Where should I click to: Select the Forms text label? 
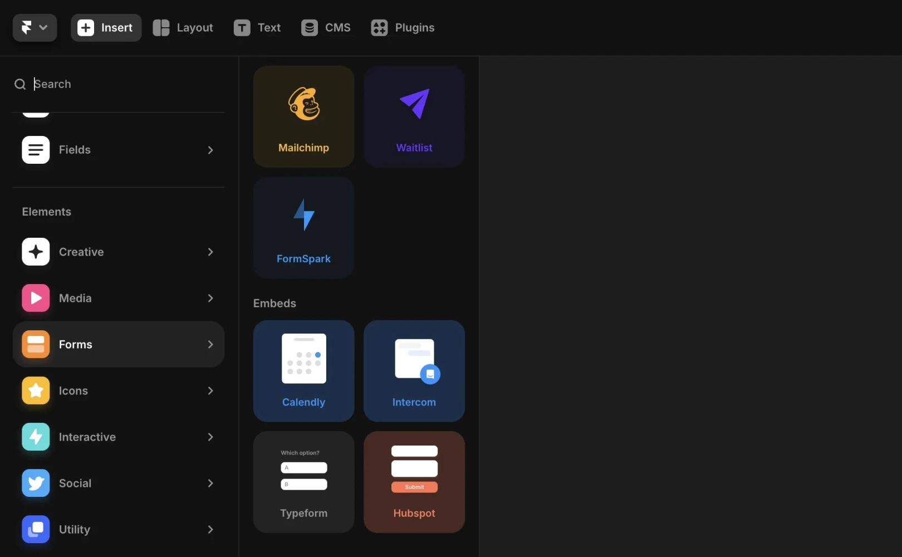pyautogui.click(x=76, y=344)
